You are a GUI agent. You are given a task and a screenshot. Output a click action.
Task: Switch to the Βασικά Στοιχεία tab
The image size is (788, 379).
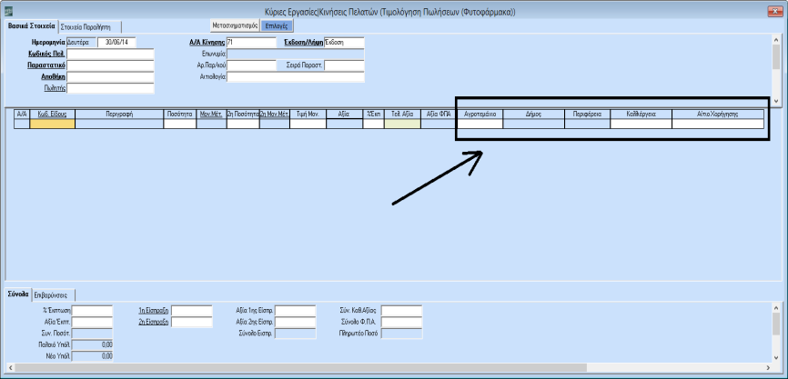(31, 26)
